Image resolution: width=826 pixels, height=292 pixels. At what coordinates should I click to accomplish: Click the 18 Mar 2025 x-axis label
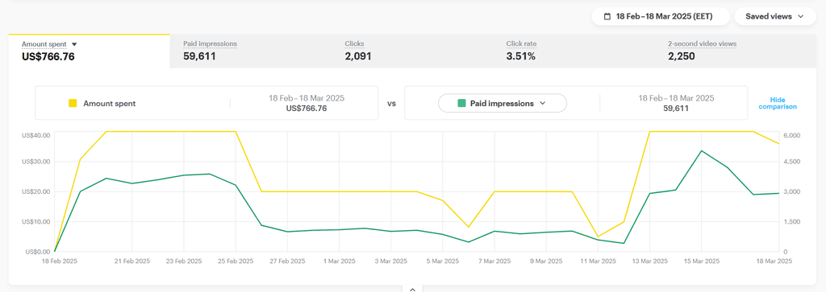[x=774, y=261]
